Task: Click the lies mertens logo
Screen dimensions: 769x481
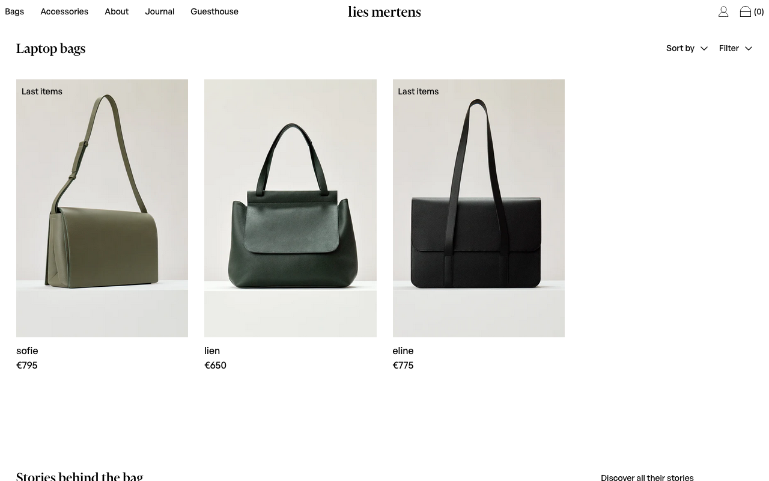Action: pyautogui.click(x=384, y=11)
